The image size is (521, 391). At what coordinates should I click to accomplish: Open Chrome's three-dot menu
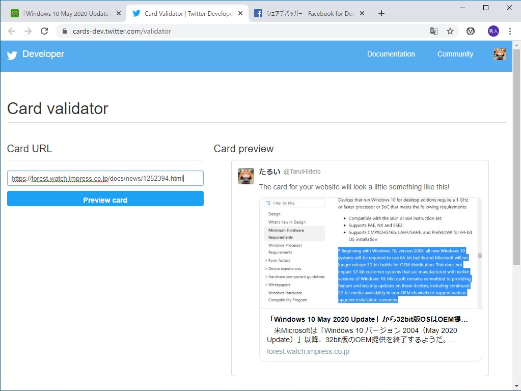[x=510, y=31]
